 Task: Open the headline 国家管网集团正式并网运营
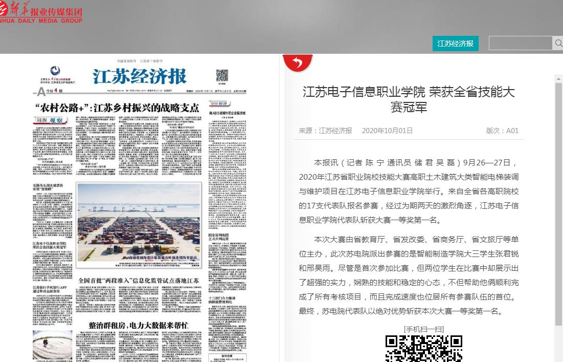pos(219,237)
